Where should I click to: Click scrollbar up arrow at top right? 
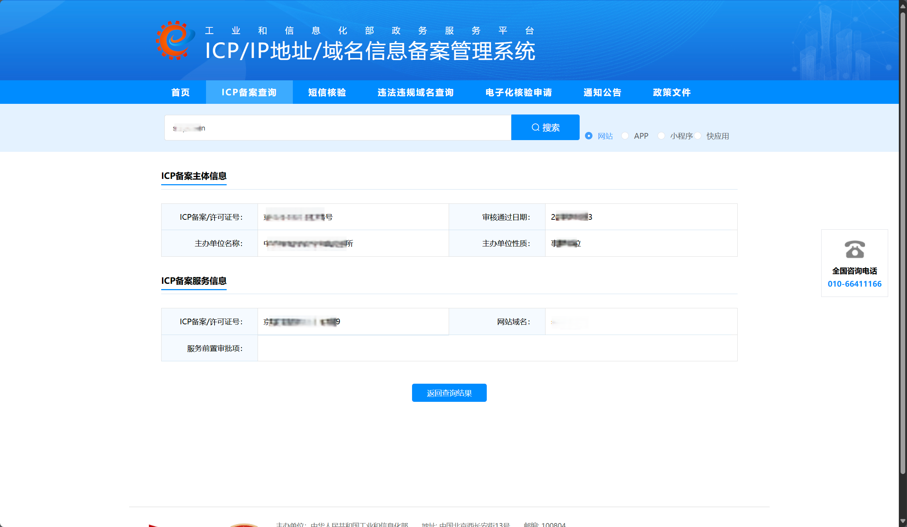coord(903,6)
